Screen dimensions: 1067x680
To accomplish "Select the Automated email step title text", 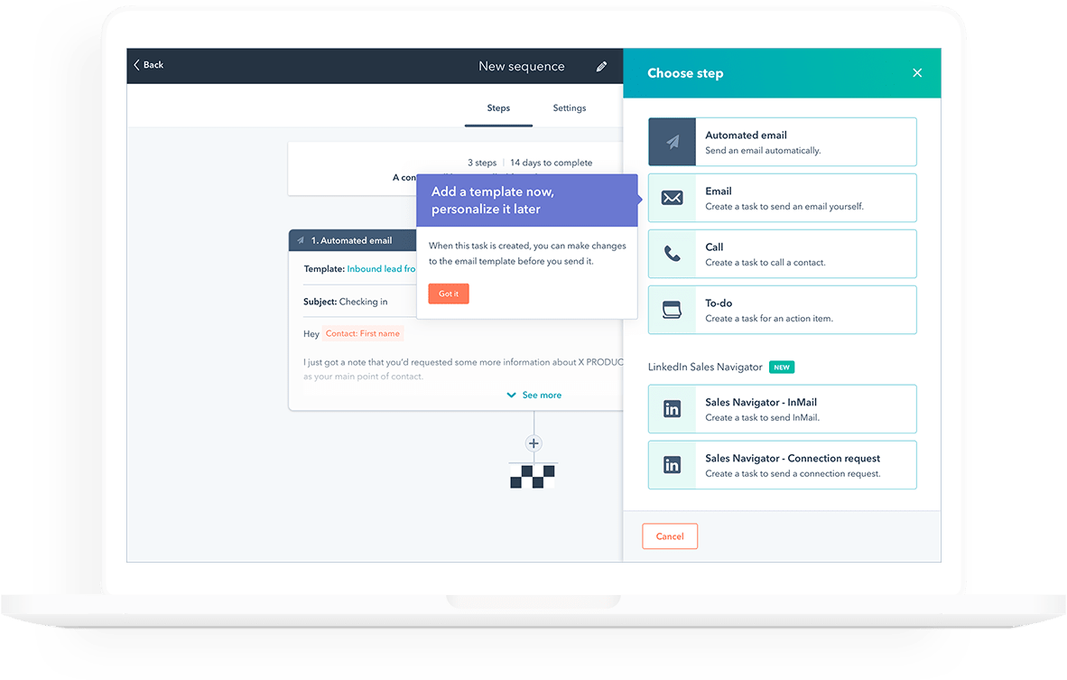I will 746,135.
